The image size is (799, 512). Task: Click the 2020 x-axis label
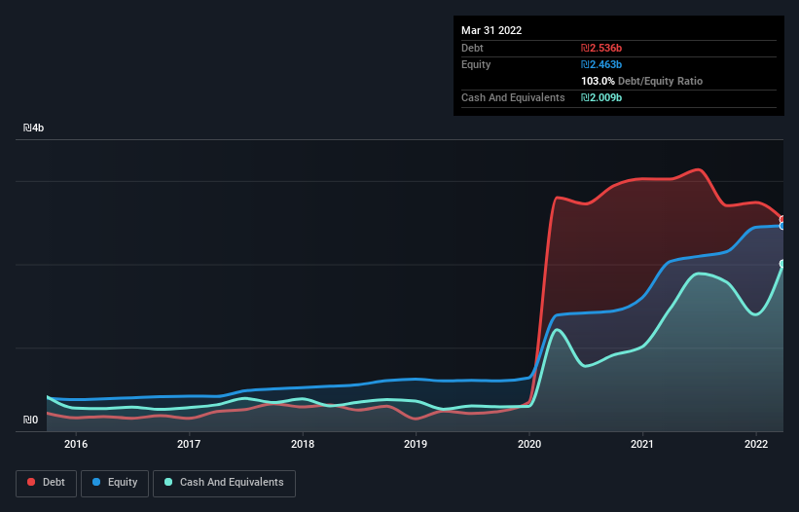pyautogui.click(x=529, y=444)
